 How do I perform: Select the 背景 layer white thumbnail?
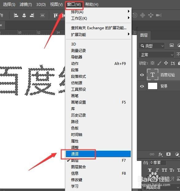153,86
